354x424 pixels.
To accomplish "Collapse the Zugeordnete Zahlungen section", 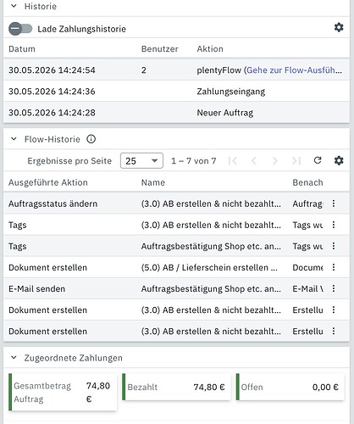I will (x=14, y=358).
